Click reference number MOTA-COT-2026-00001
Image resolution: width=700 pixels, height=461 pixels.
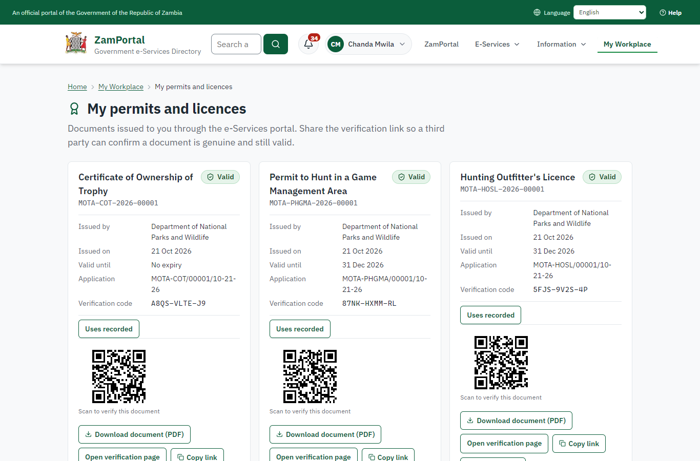click(118, 203)
